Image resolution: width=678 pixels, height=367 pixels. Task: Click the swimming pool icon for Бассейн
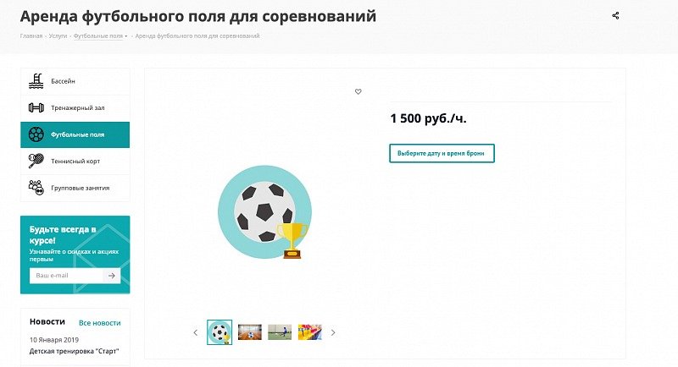click(36, 81)
